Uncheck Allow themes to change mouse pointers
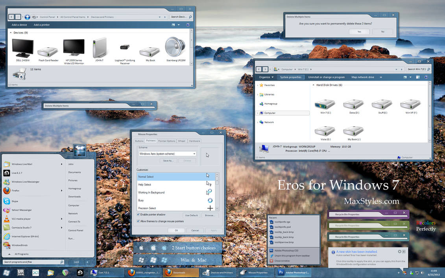This screenshot has width=445, height=278. point(138,221)
